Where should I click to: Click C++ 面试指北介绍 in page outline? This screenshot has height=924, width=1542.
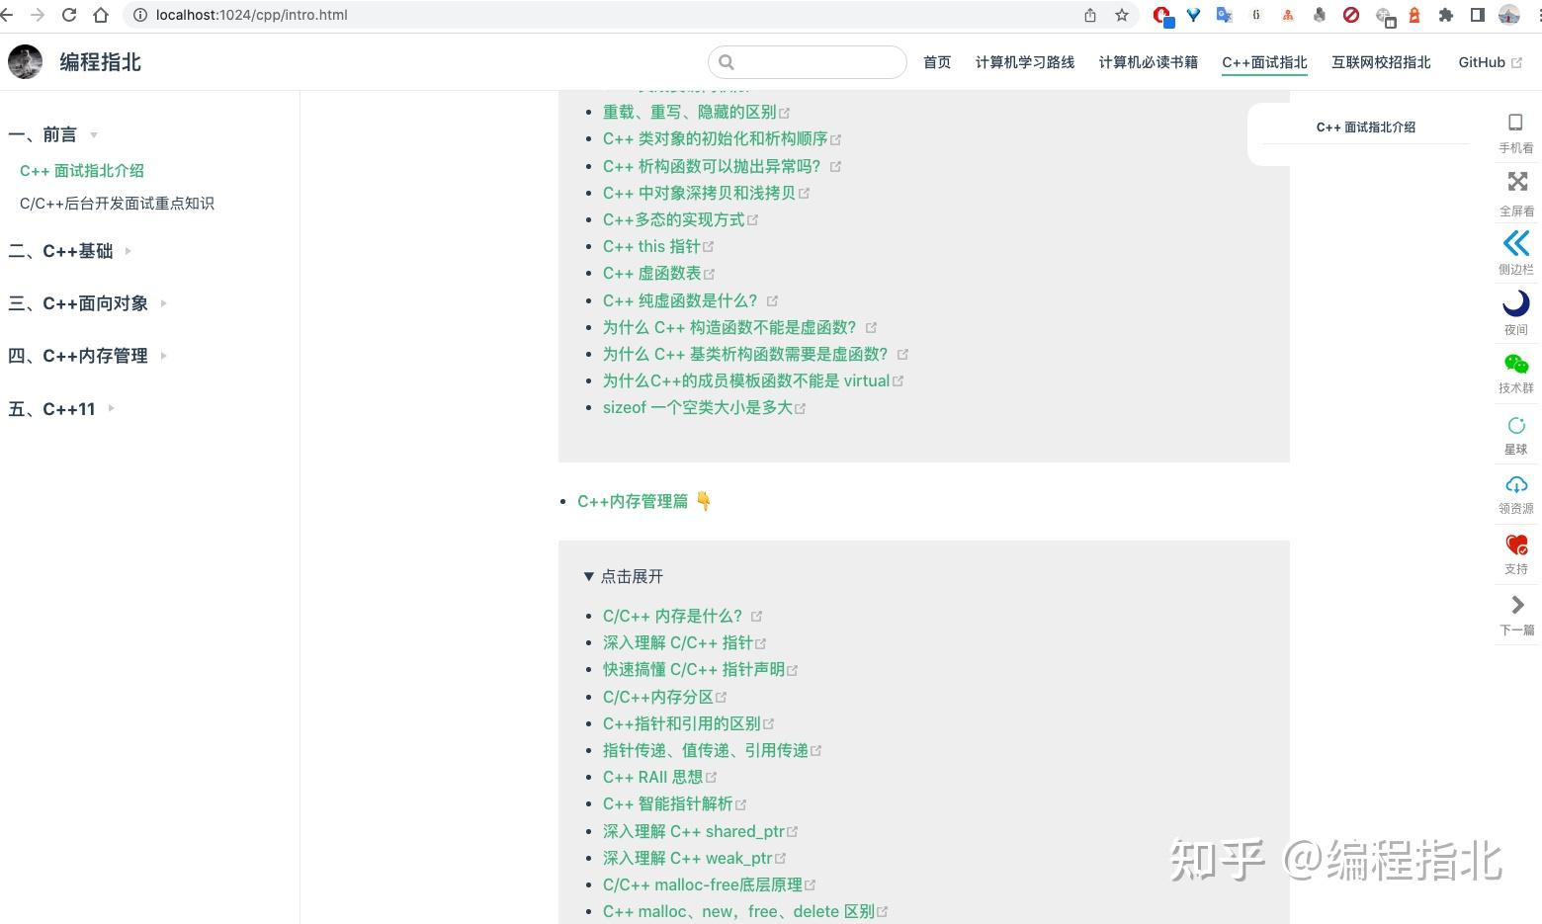click(x=1366, y=127)
